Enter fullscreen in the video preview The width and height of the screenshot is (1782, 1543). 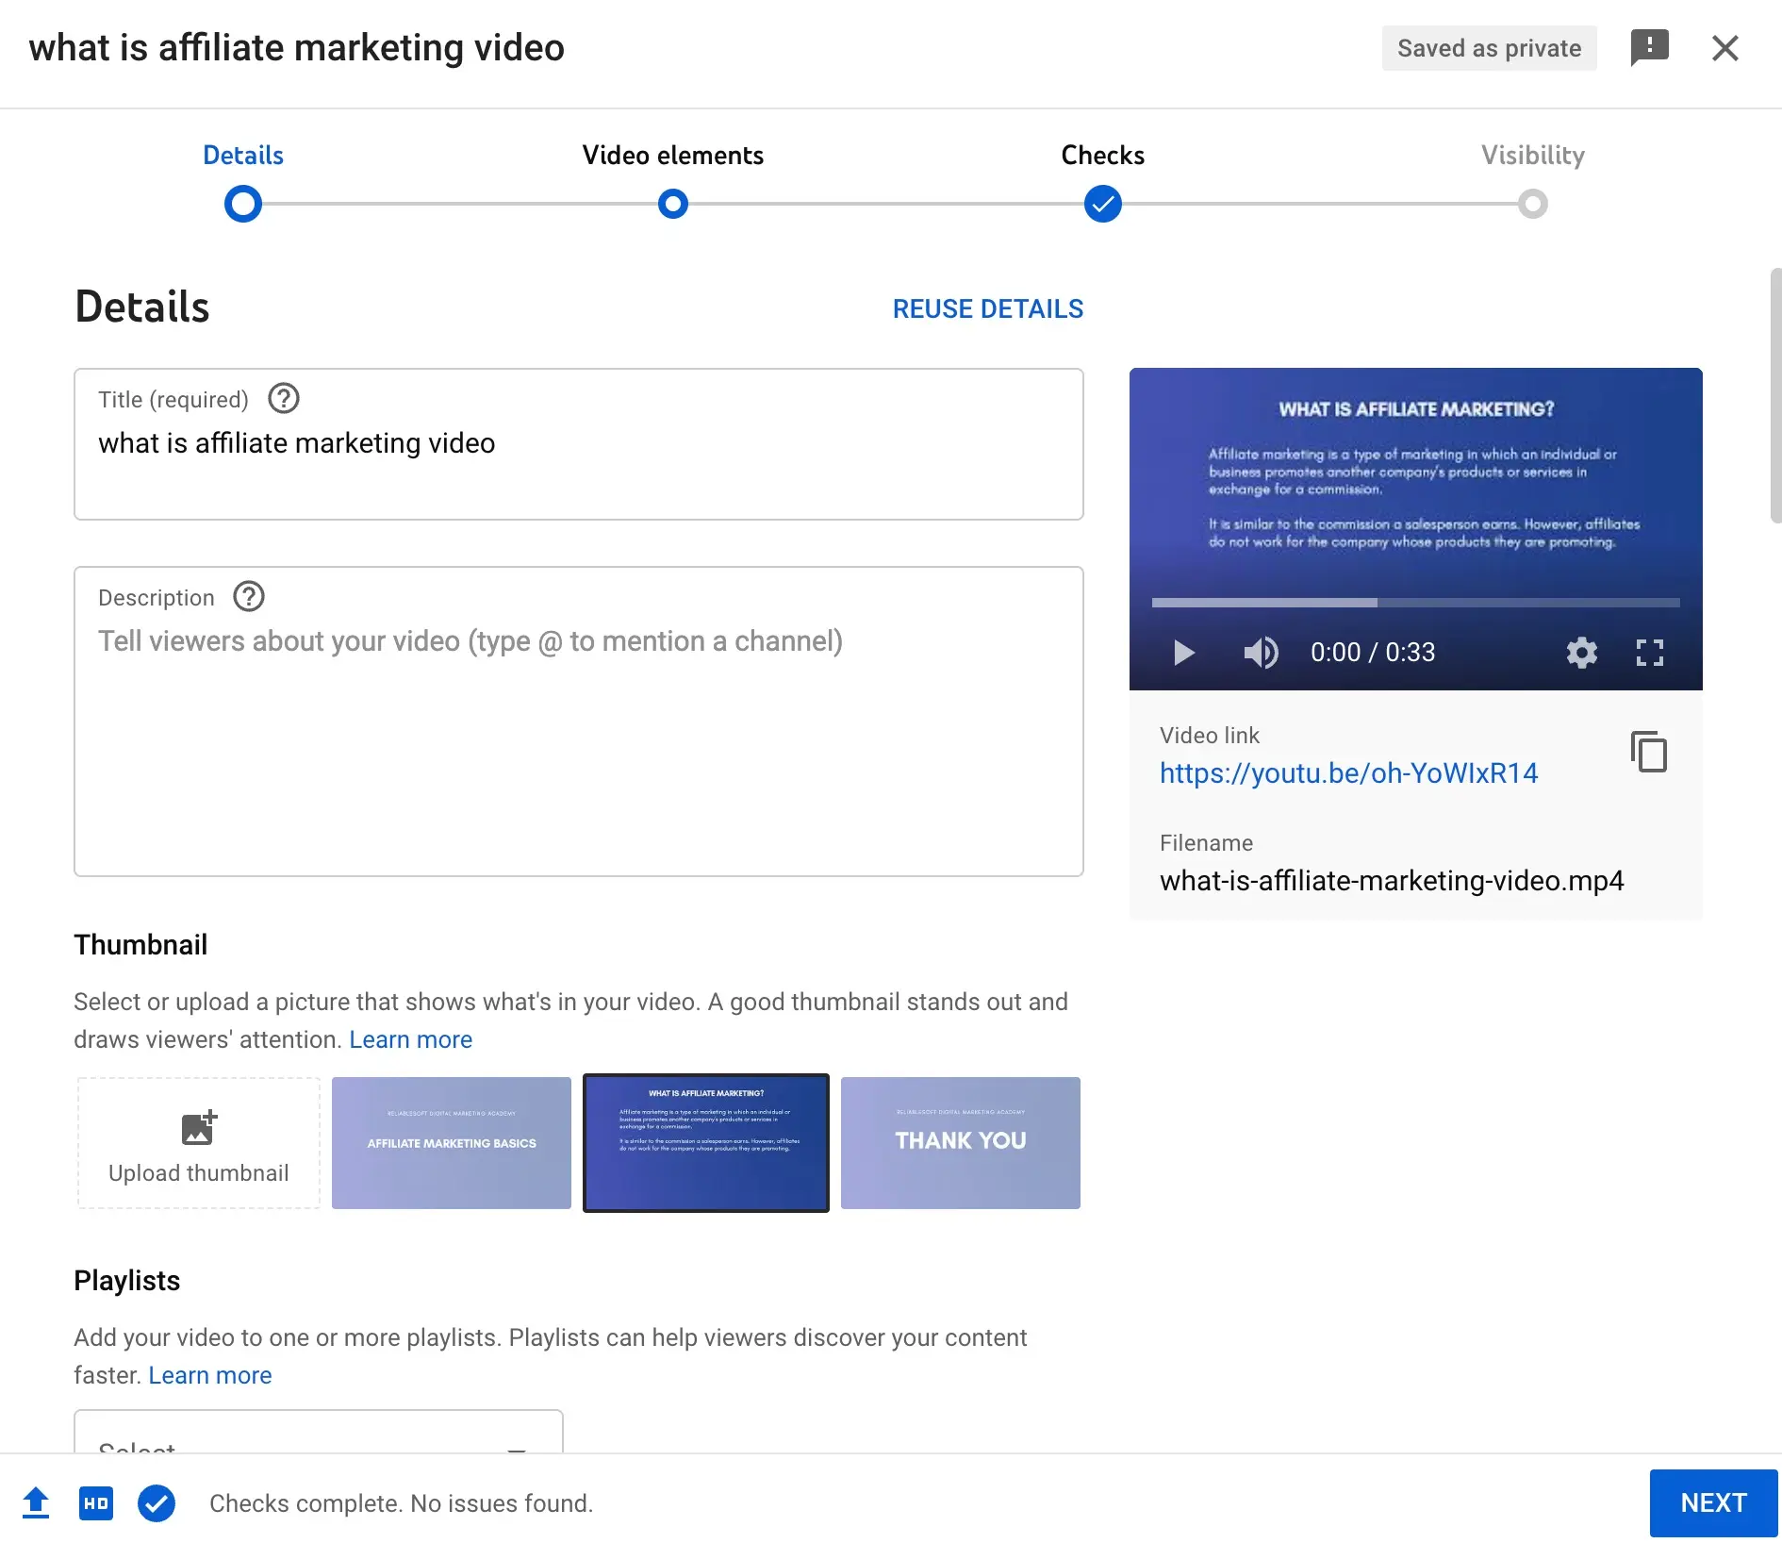point(1649,652)
